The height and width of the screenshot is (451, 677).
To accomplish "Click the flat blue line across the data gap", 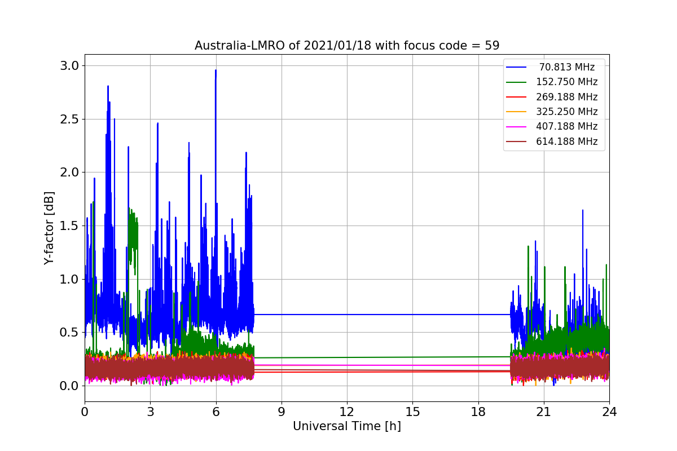I will click(382, 315).
